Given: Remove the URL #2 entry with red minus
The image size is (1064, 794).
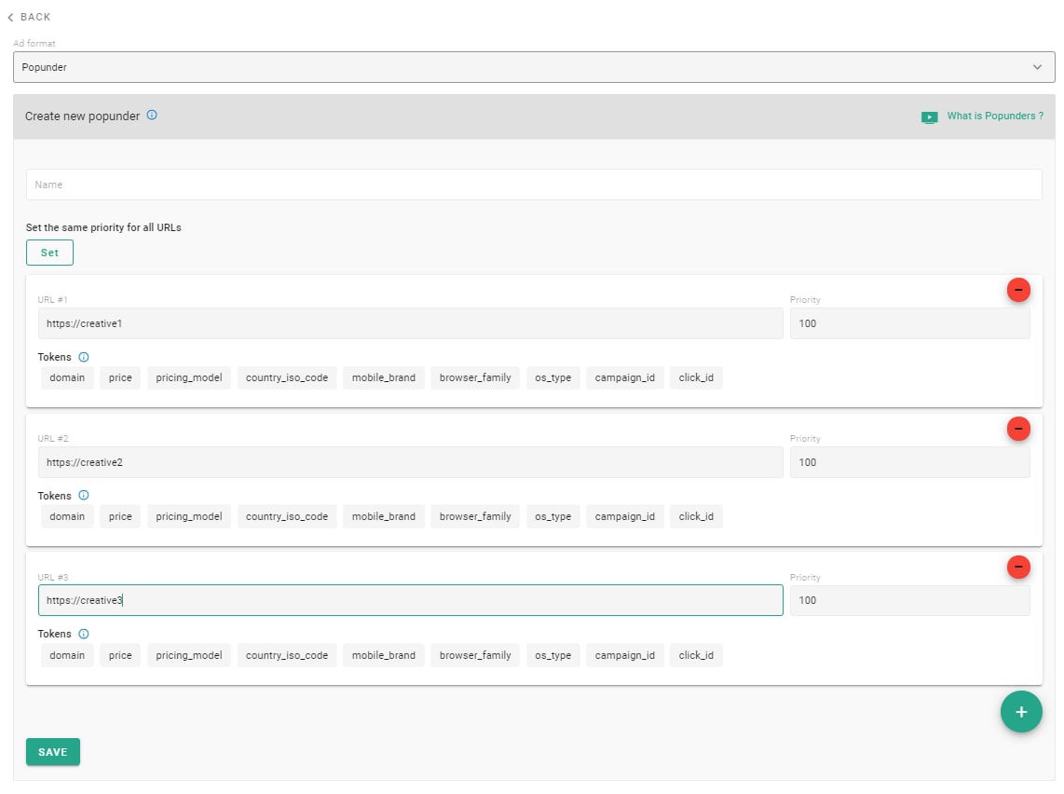Looking at the screenshot, I should click(x=1018, y=429).
